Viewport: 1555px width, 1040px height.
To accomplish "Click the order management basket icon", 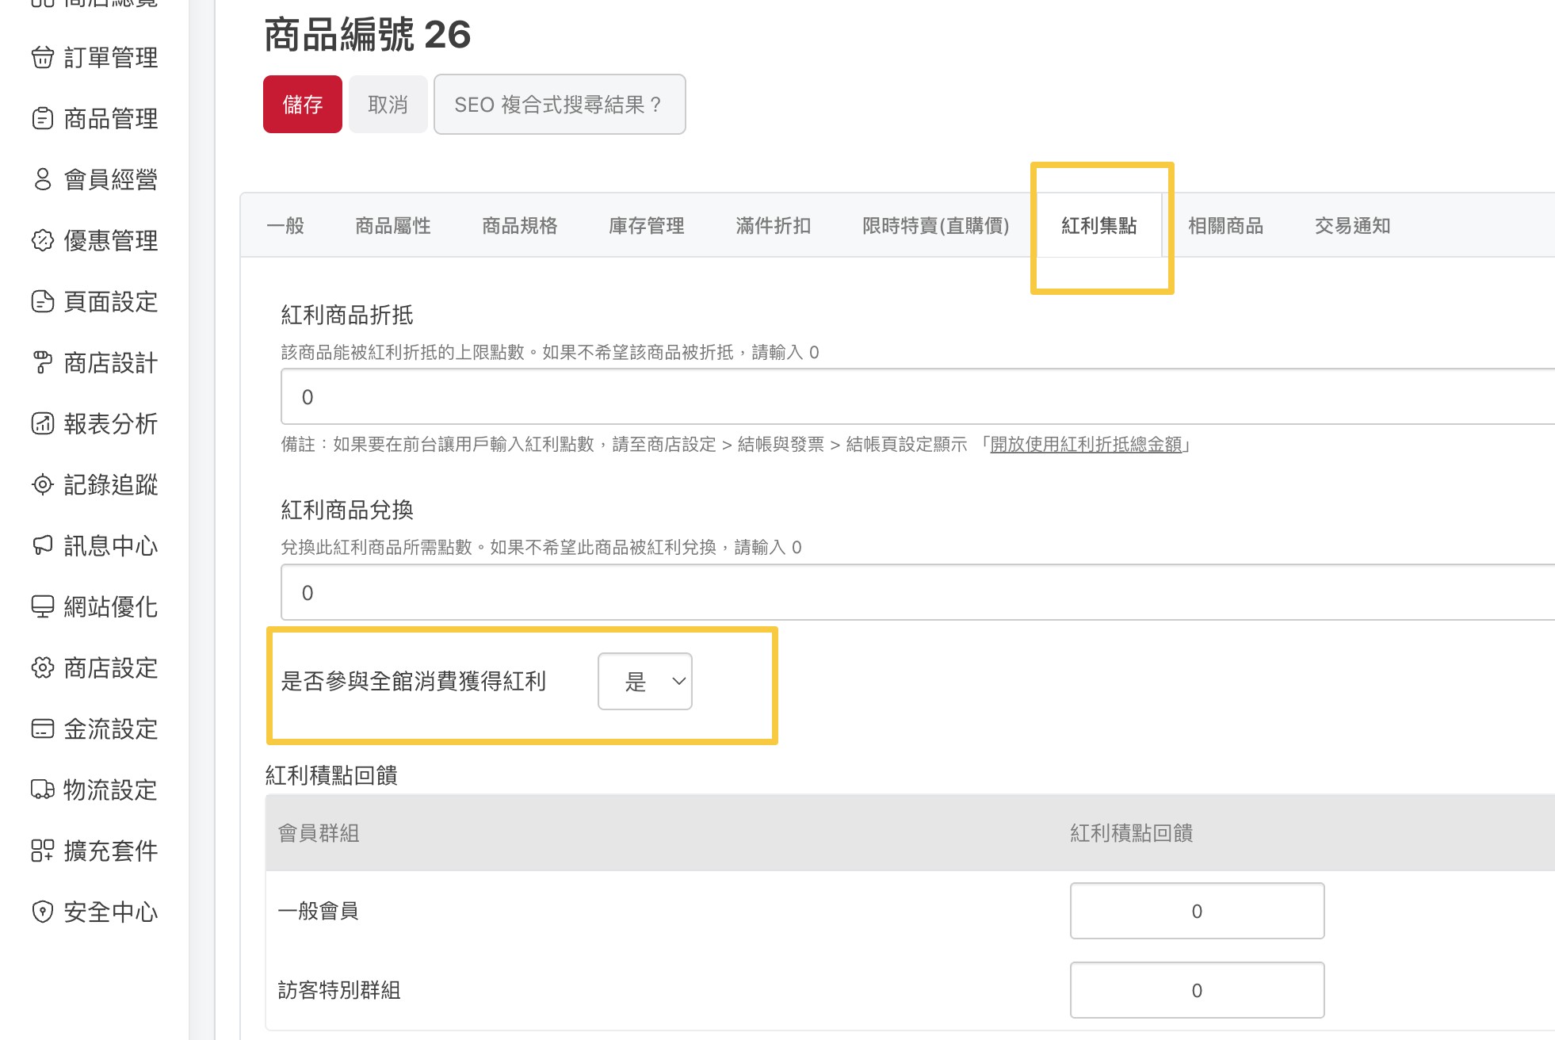I will (43, 58).
